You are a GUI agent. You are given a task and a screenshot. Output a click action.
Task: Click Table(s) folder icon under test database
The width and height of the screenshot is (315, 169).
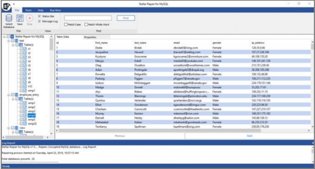coord(21,45)
